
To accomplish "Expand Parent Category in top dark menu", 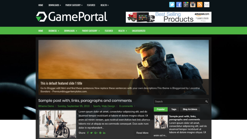I will click(x=74, y=5).
